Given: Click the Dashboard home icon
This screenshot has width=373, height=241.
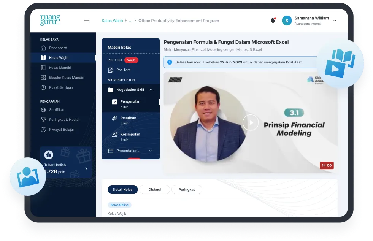Looking at the screenshot, I should click(x=43, y=48).
